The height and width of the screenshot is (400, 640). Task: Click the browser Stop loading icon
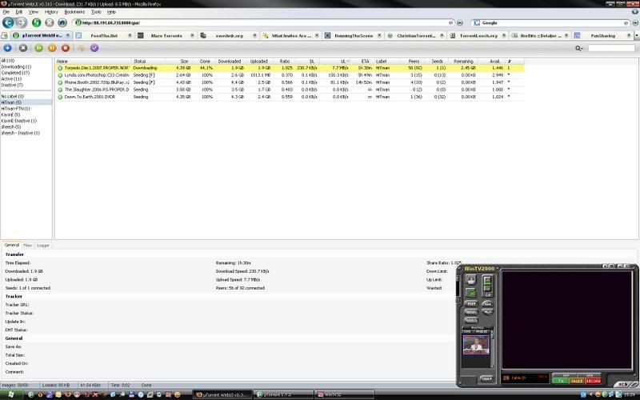(x=50, y=23)
